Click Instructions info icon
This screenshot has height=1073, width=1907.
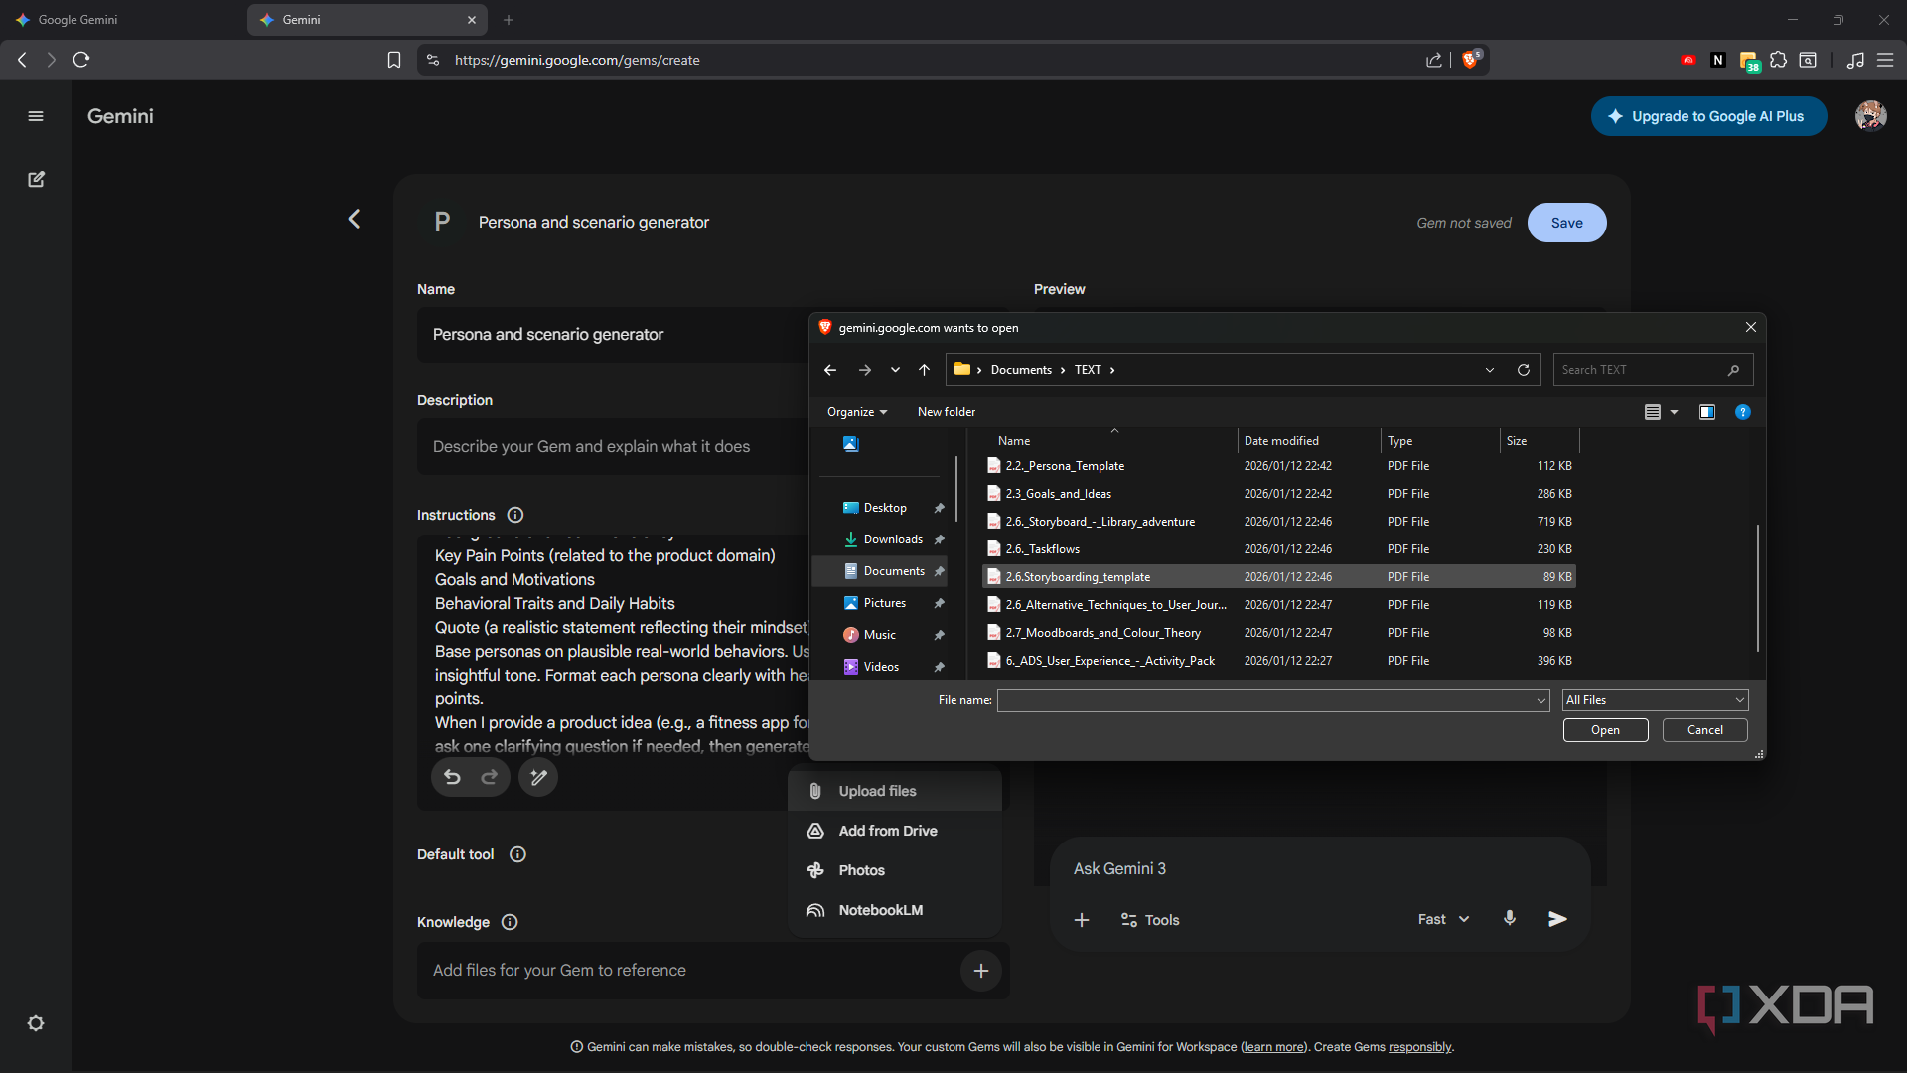[514, 515]
